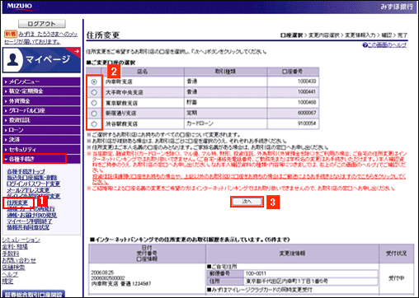The height and width of the screenshot is (298, 419).
Task: Click 渋谷駅前支店 branch name cell
Action: [x=144, y=123]
